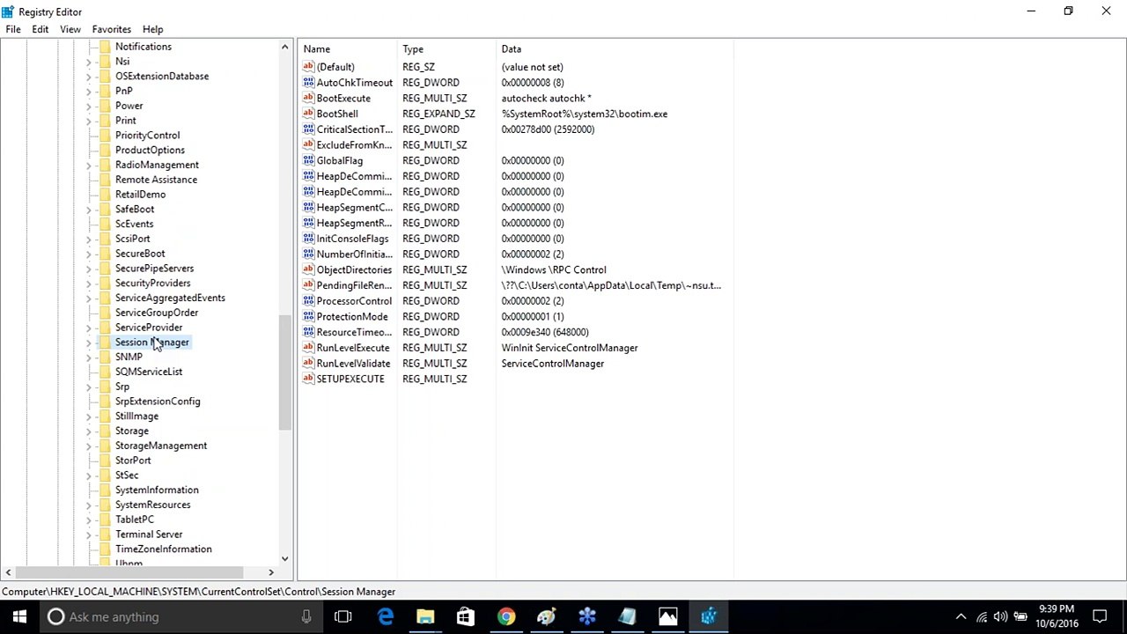The image size is (1127, 634).
Task: Click the BootShell value icon
Action: 308,114
